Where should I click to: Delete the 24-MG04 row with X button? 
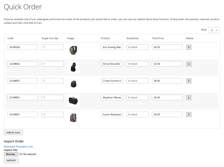[x=189, y=47]
